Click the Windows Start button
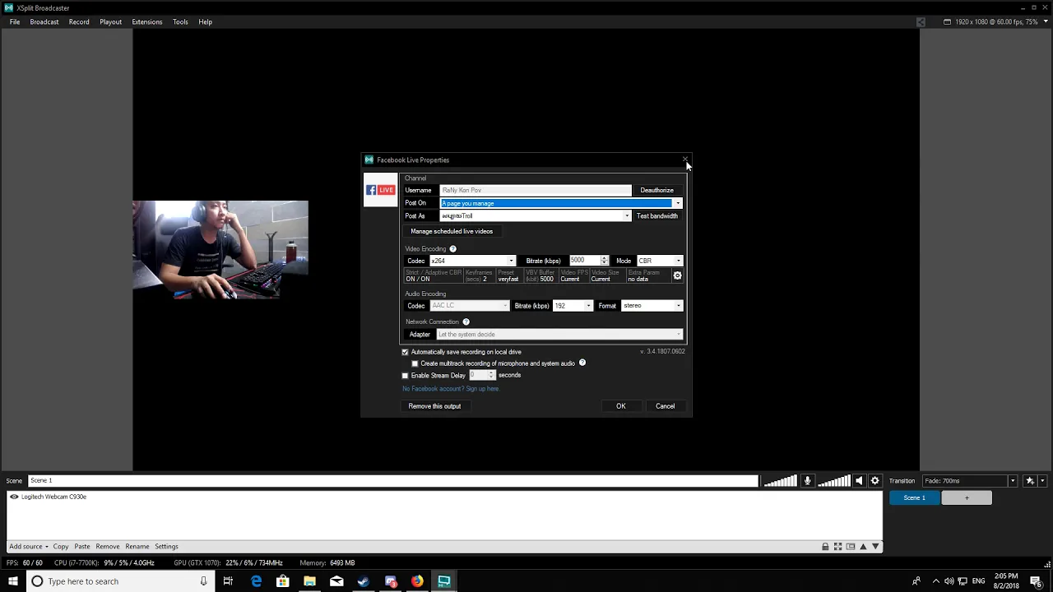This screenshot has width=1053, height=592. (13, 581)
